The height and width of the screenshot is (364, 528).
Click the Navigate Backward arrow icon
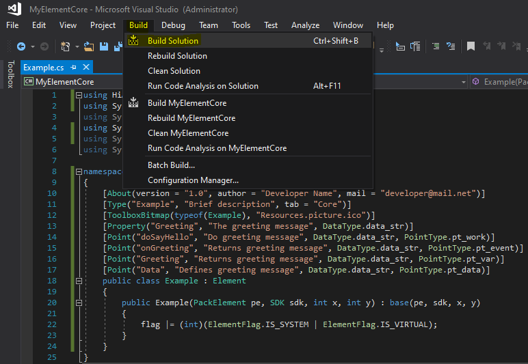pyautogui.click(x=21, y=46)
